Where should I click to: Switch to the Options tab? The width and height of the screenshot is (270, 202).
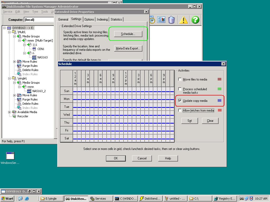tap(89, 19)
